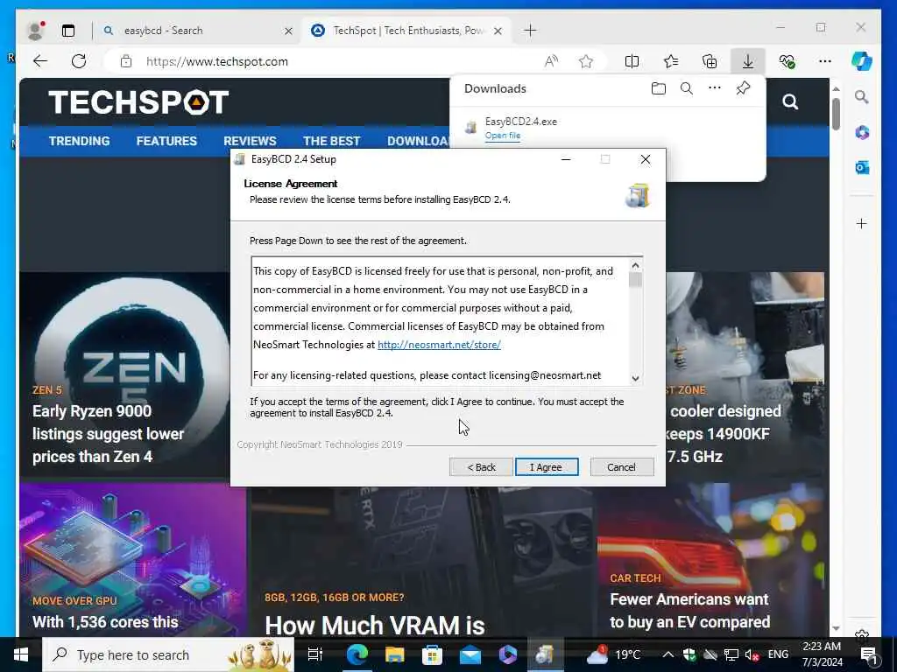Click the ENG language indicator
This screenshot has height=672, width=897.
pyautogui.click(x=778, y=654)
